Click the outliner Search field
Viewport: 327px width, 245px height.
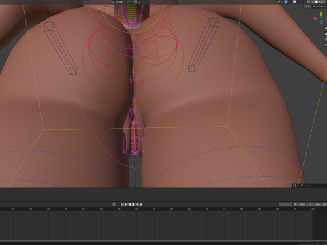313,186
